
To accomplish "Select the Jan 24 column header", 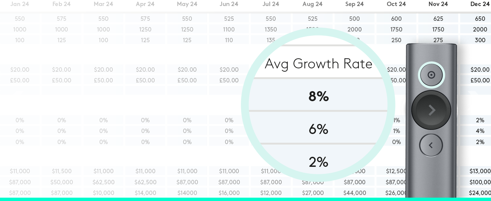I will pos(20,4).
